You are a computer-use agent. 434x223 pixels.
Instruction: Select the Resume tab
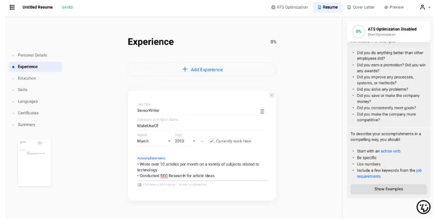click(x=327, y=7)
